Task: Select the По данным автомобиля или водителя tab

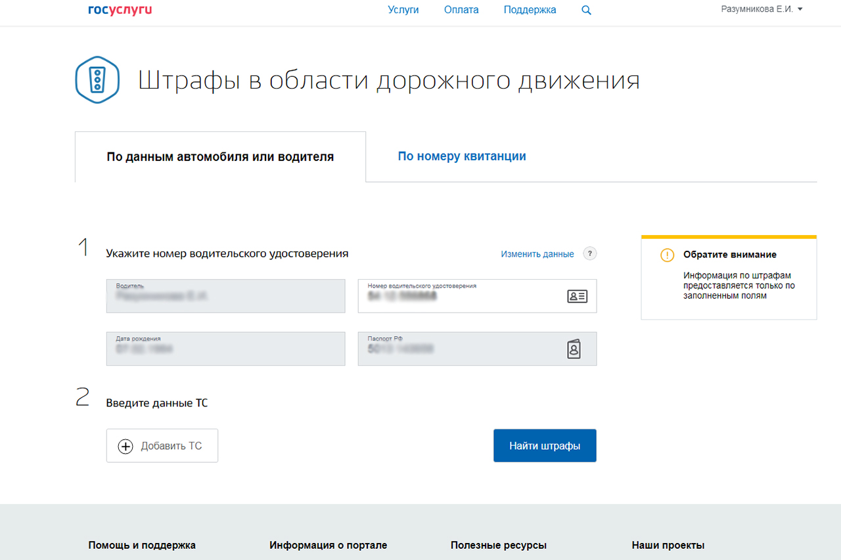Action: pyautogui.click(x=220, y=157)
